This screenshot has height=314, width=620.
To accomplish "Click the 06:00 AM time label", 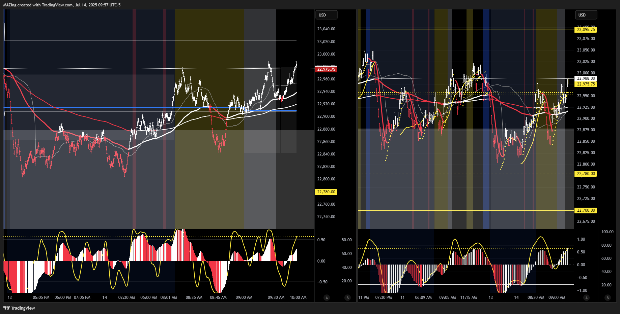I will [149, 298].
